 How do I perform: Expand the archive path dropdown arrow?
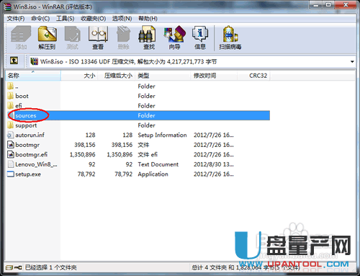[352, 62]
